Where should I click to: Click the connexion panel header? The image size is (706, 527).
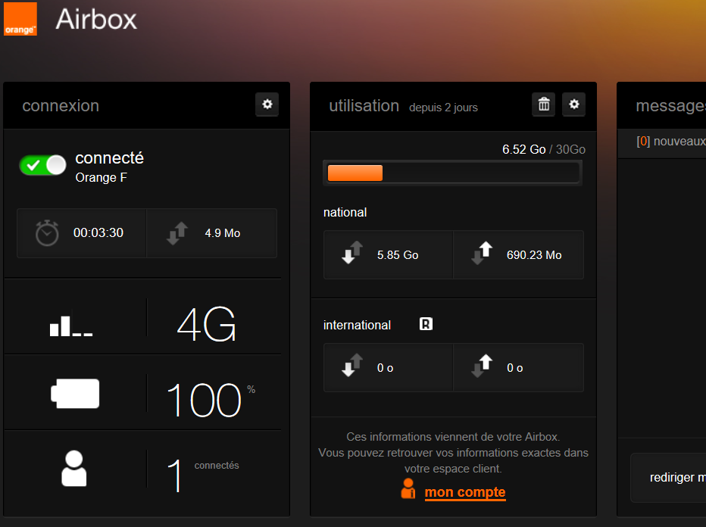(61, 105)
